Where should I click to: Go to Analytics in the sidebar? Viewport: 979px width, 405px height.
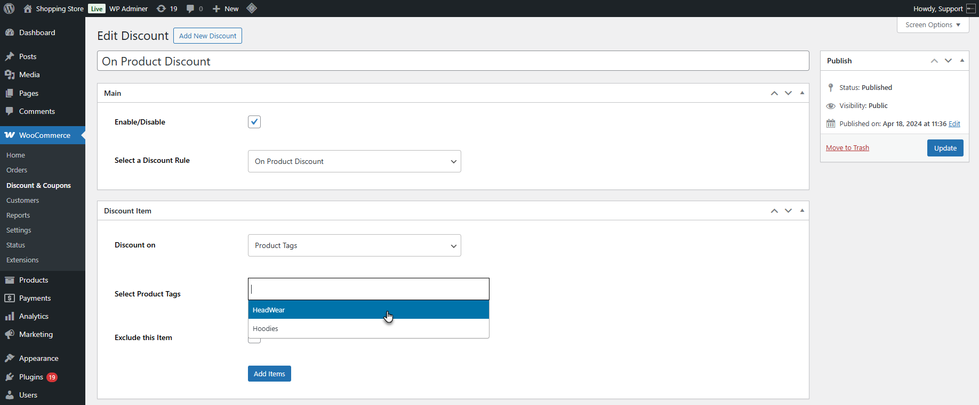click(34, 316)
